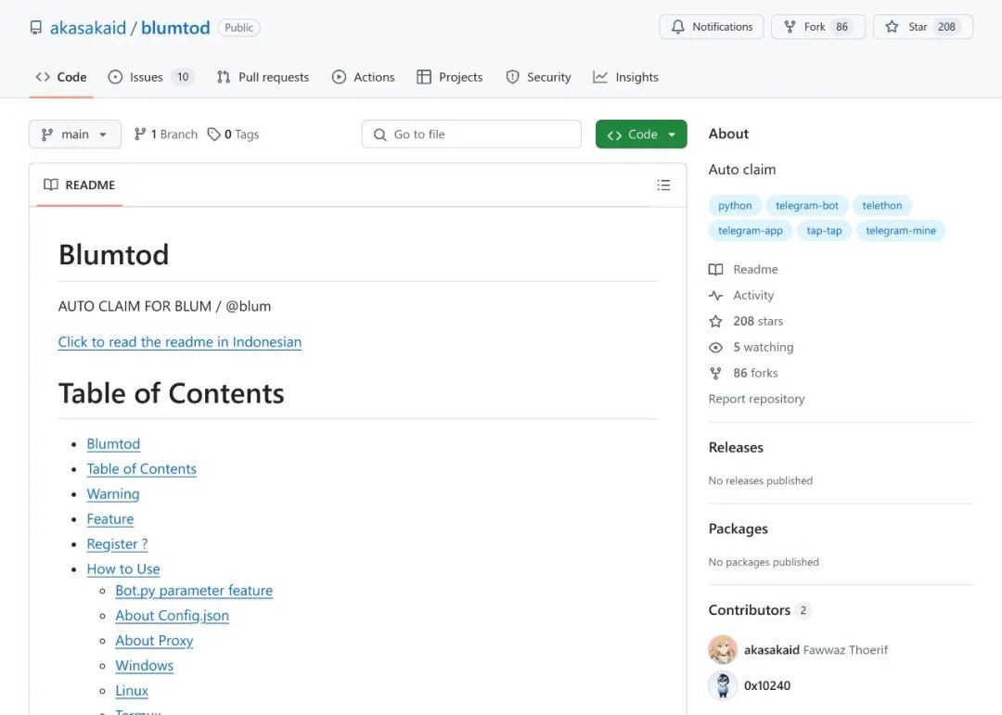Open 0x10240 contributor avatar
This screenshot has width=1002, height=715.
click(723, 685)
